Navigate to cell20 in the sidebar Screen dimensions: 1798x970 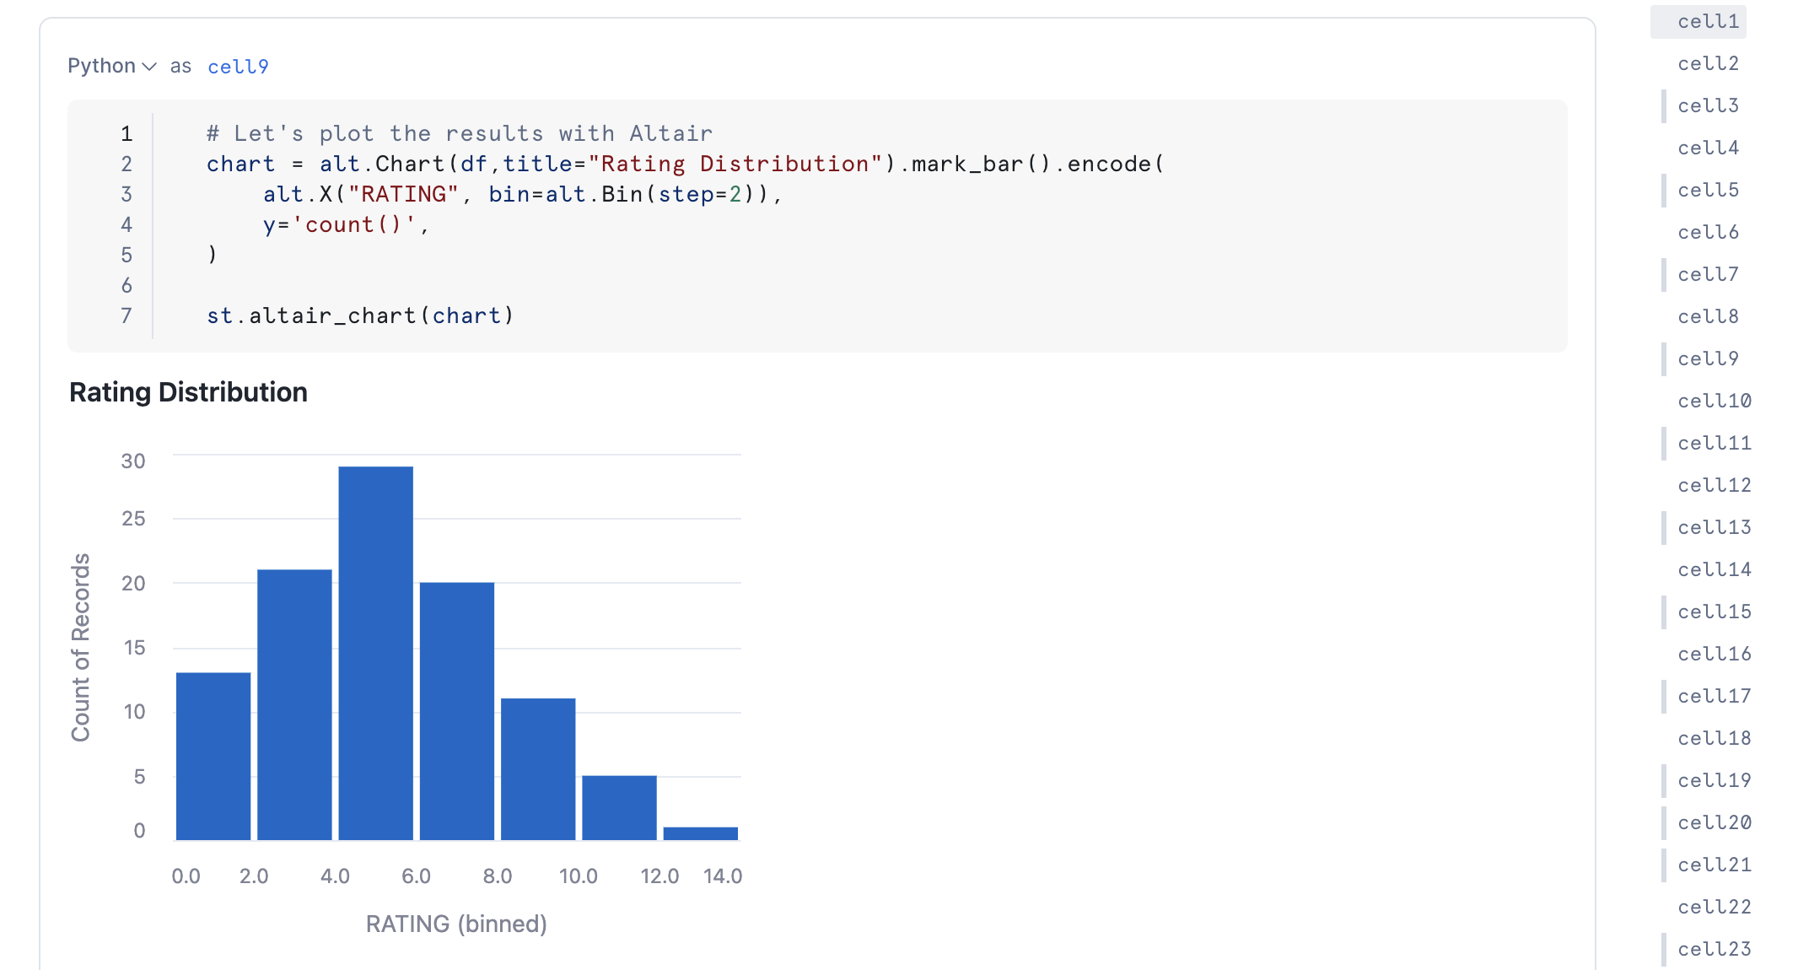(1714, 822)
